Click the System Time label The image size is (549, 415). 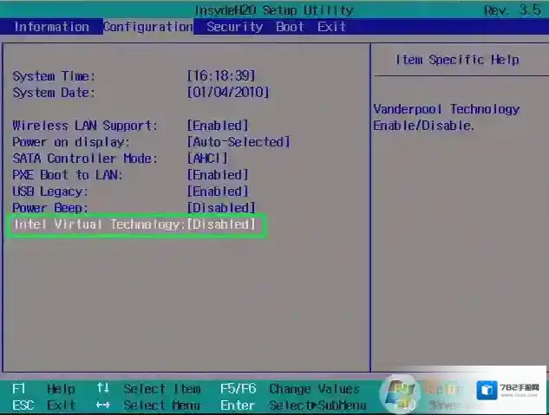click(x=54, y=76)
